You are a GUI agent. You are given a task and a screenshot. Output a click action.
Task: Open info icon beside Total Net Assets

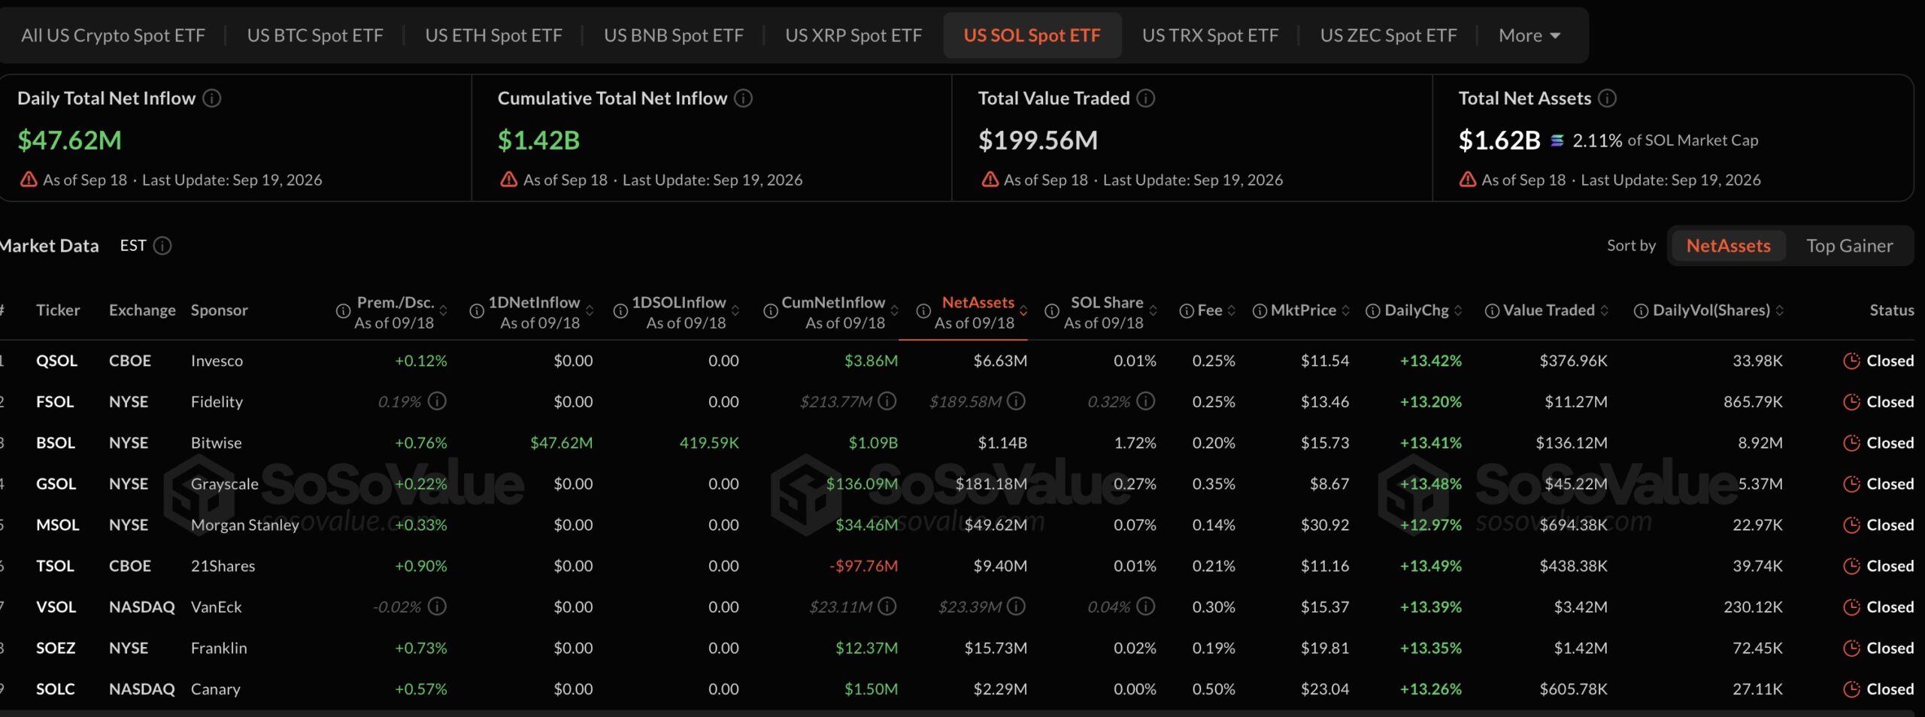1607,98
